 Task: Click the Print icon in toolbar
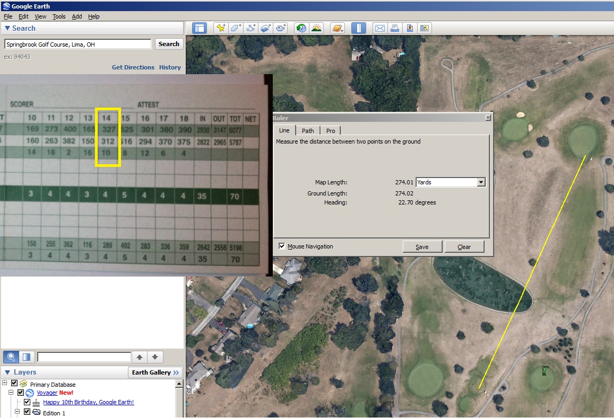pyautogui.click(x=394, y=28)
